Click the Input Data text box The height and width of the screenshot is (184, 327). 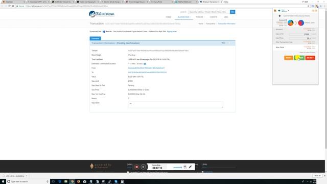click(x=175, y=105)
